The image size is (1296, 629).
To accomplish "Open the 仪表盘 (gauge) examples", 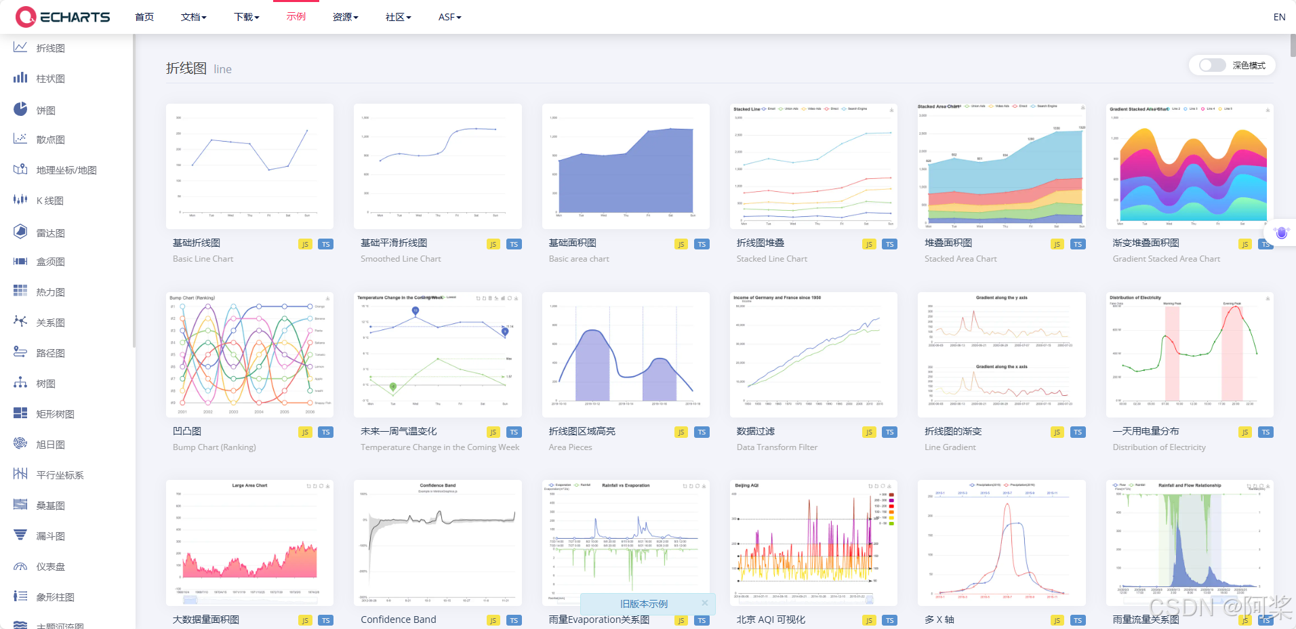I will 20,566.
